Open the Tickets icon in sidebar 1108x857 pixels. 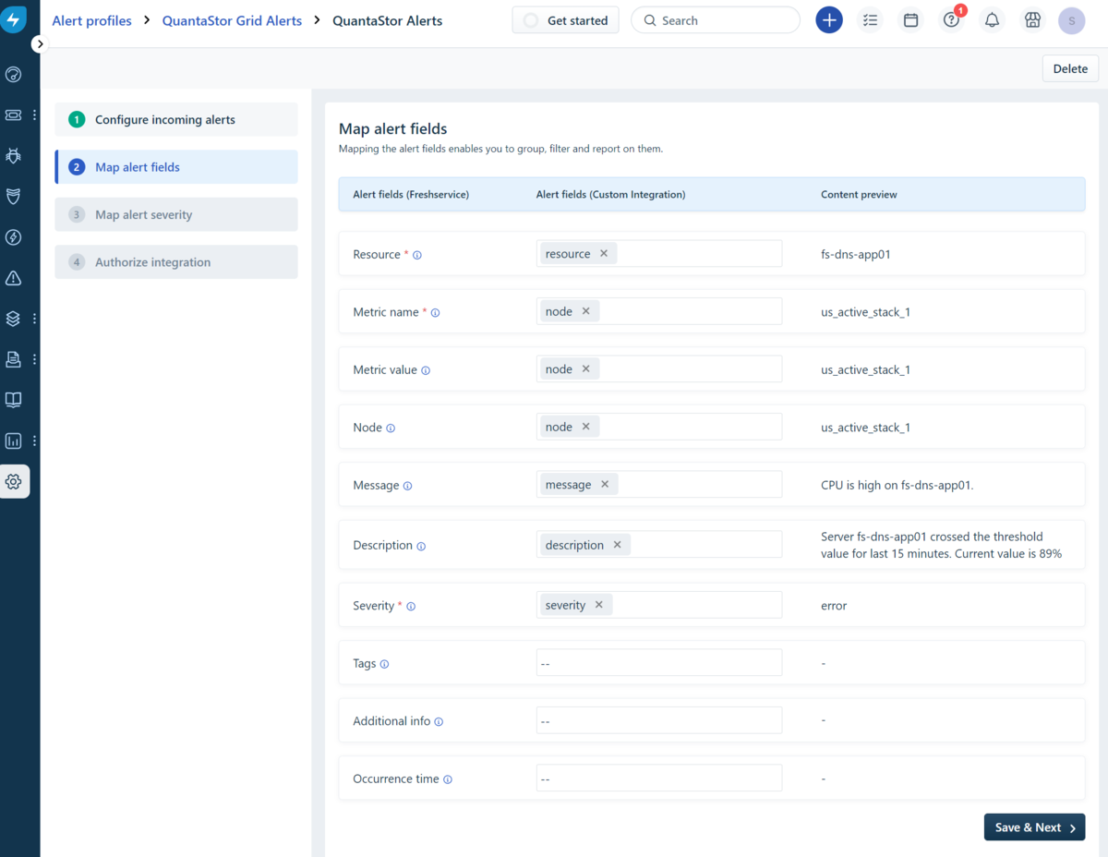pos(14,115)
